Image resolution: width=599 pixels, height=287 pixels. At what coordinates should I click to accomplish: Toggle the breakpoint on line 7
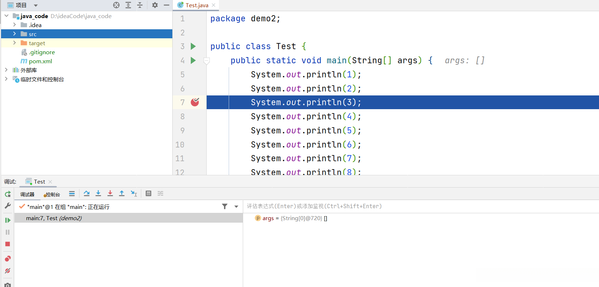click(x=195, y=102)
